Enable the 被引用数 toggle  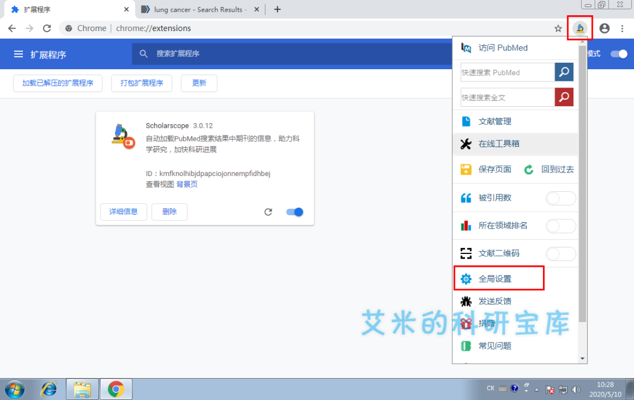(561, 198)
